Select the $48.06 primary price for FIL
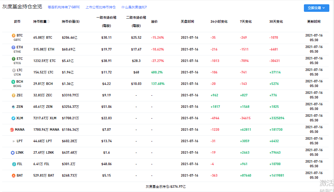This screenshot has height=192, width=334. 106,164
